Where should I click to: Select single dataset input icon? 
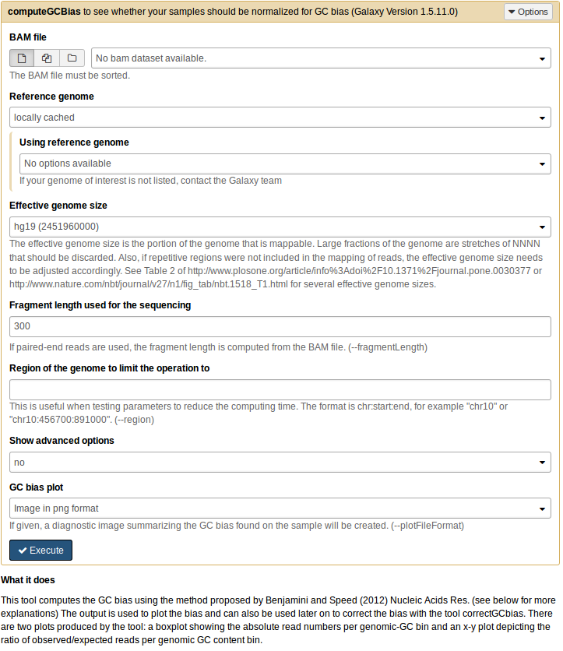click(22, 58)
